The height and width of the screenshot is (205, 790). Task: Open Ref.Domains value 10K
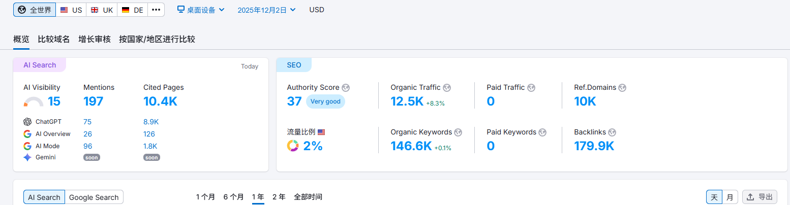pyautogui.click(x=585, y=101)
